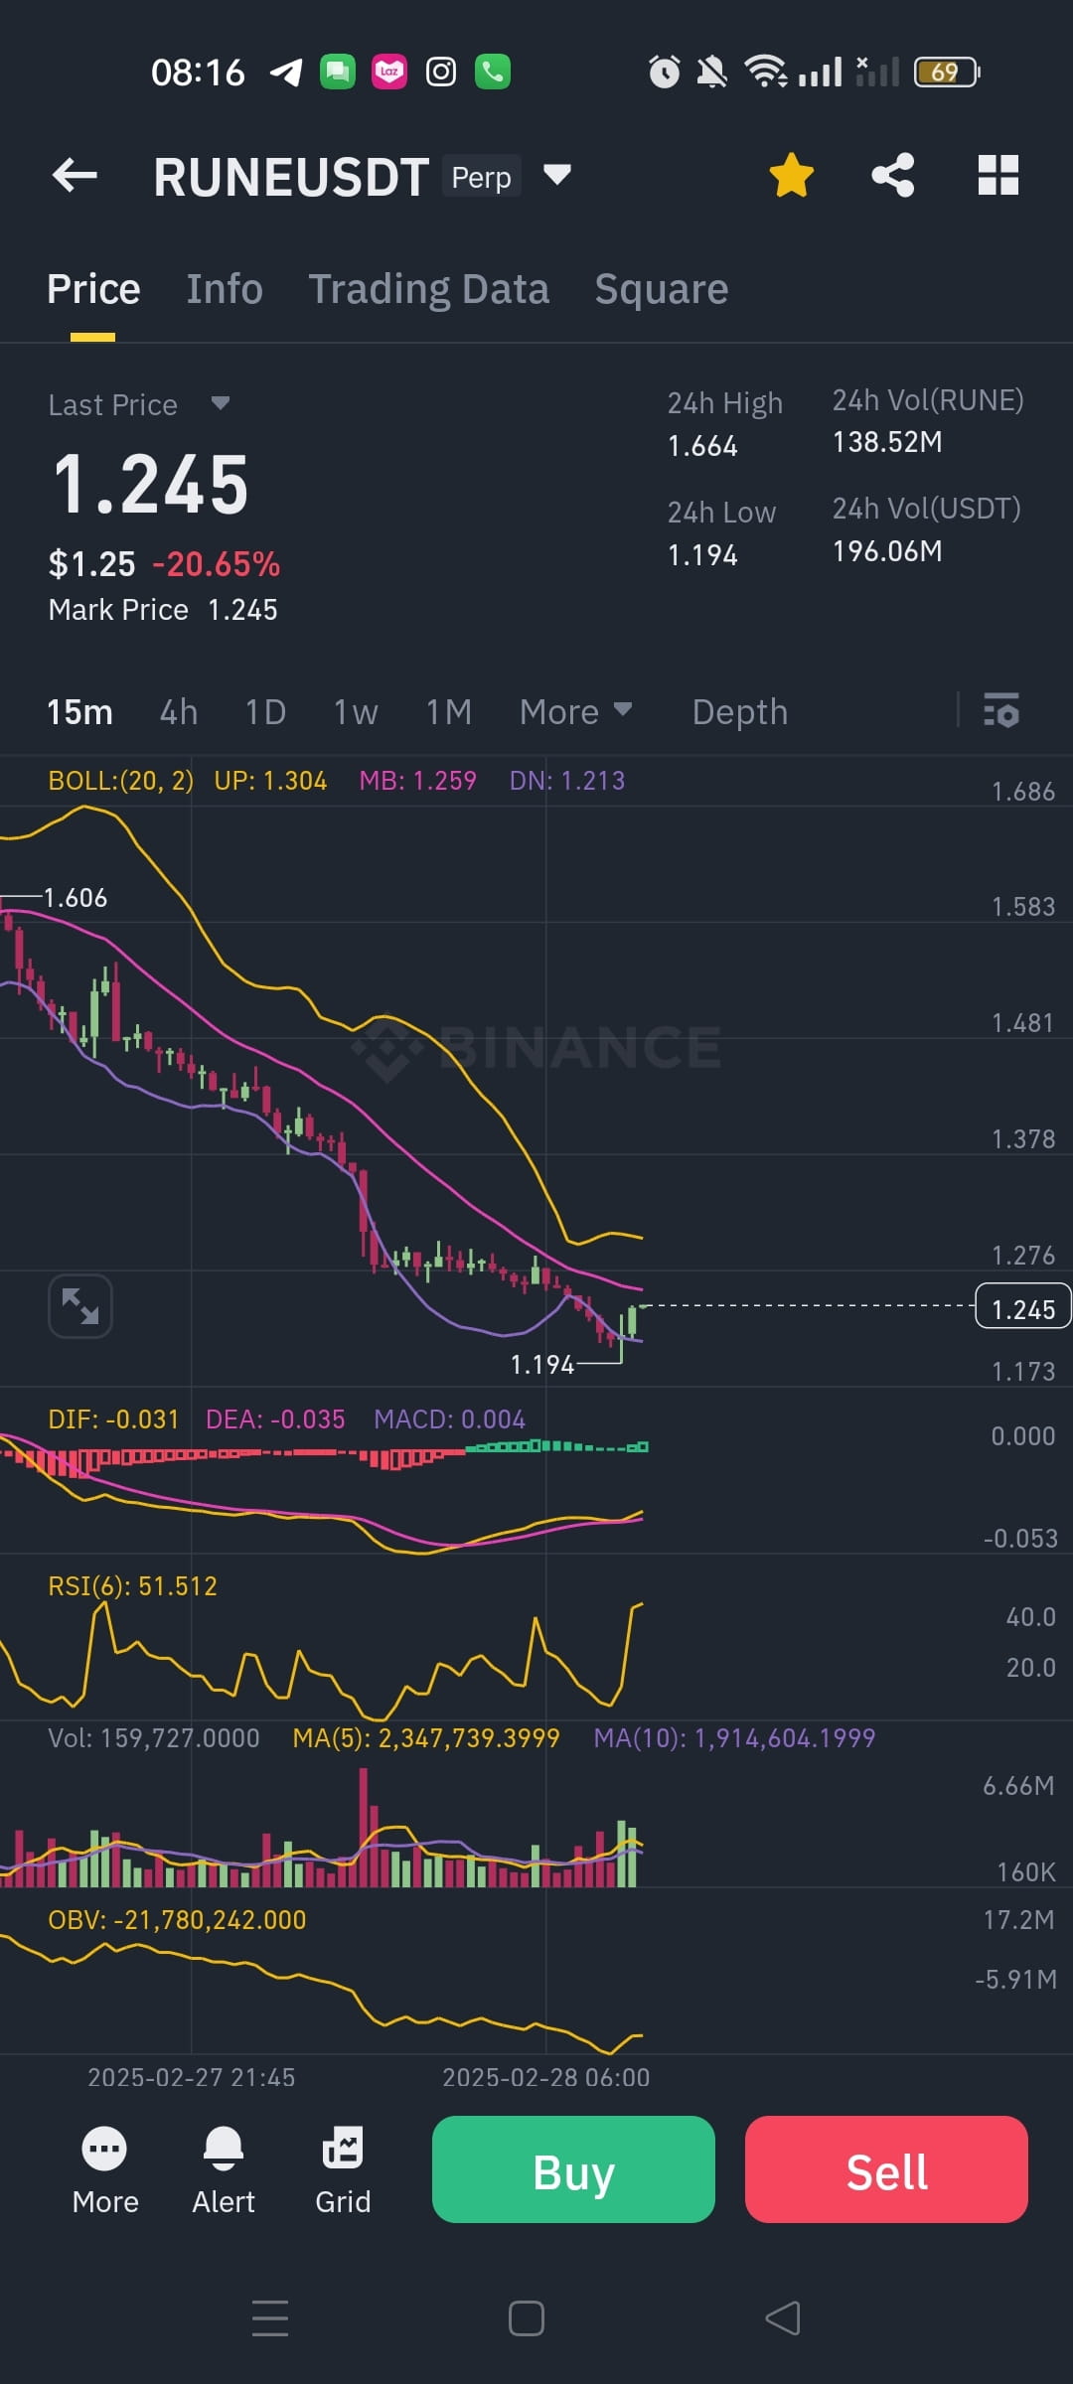Image resolution: width=1073 pixels, height=2384 pixels.
Task: Tap the green Buy button
Action: pos(573,2169)
